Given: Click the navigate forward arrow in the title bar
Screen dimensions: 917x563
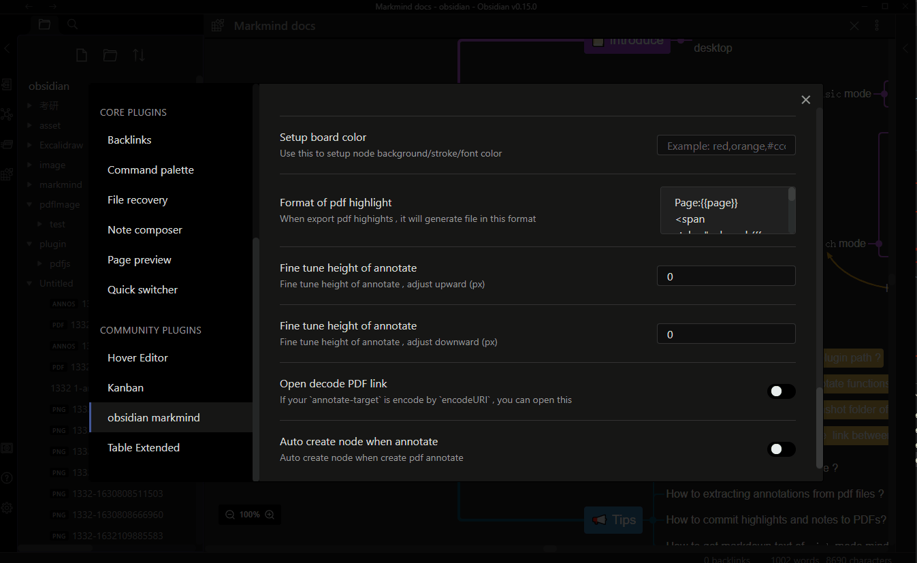Looking at the screenshot, I should [x=53, y=6].
